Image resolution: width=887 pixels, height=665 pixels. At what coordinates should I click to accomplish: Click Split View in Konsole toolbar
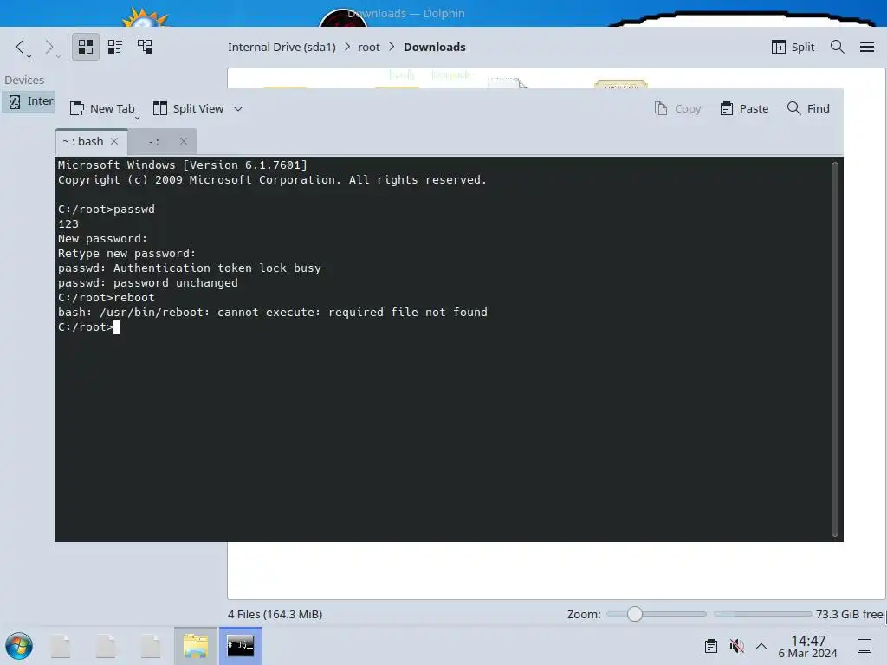click(188, 108)
